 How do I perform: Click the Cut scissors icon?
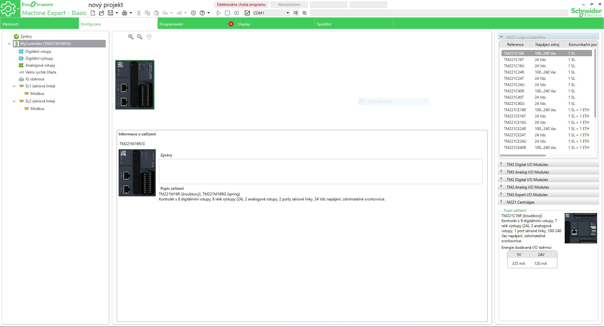pyautogui.click(x=138, y=13)
